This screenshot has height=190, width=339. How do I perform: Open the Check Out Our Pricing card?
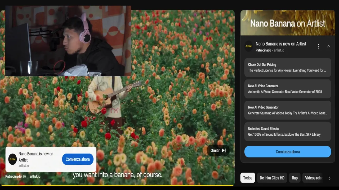pyautogui.click(x=288, y=68)
